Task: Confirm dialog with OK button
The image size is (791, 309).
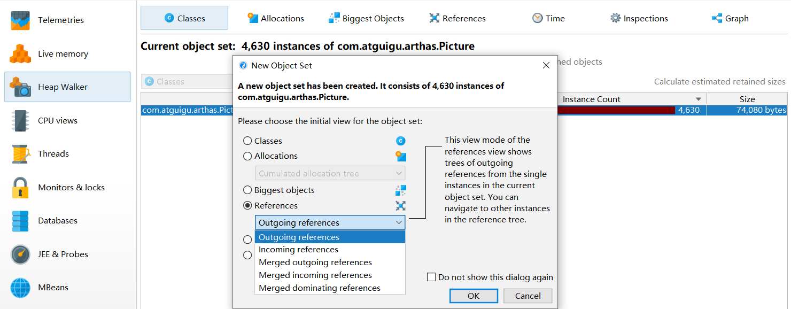Action: [474, 296]
